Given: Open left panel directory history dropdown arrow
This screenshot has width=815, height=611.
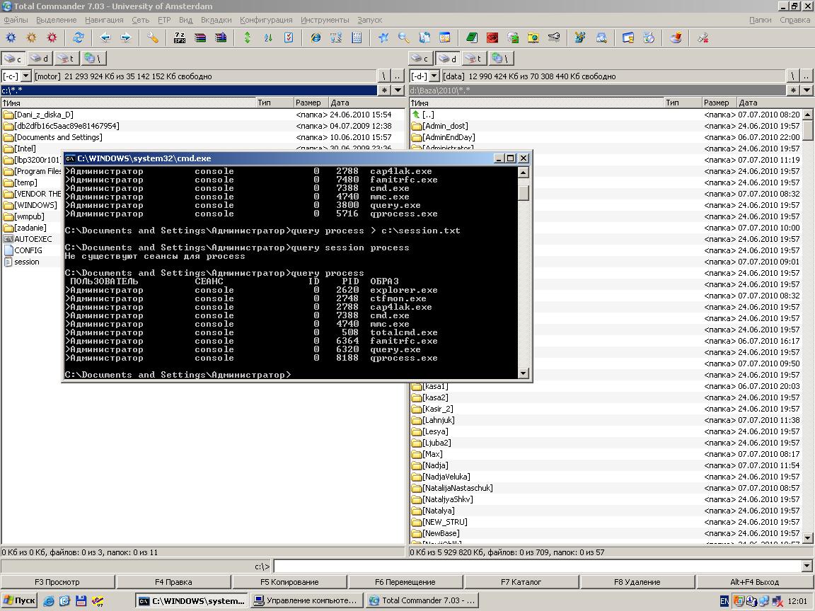Looking at the screenshot, I should (398, 91).
